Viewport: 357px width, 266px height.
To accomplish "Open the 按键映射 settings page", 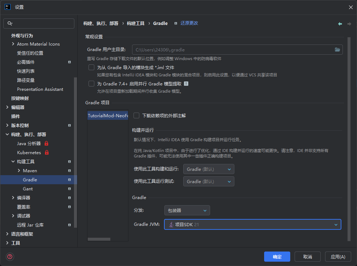I will tap(20, 98).
